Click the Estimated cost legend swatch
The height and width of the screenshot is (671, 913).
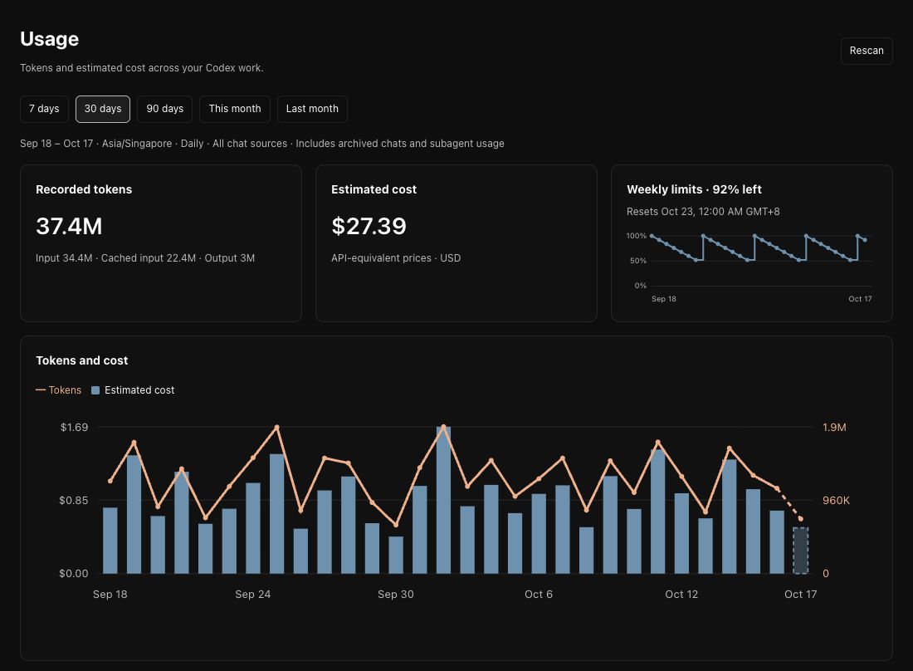95,390
